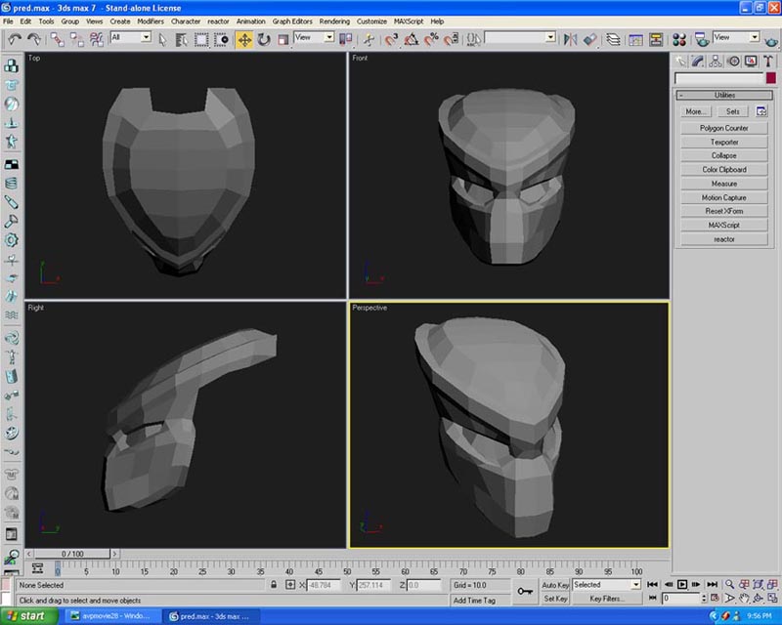Viewport: 782px width, 625px height.
Task: Switch to the Hierarchy command panel
Action: pyautogui.click(x=716, y=61)
